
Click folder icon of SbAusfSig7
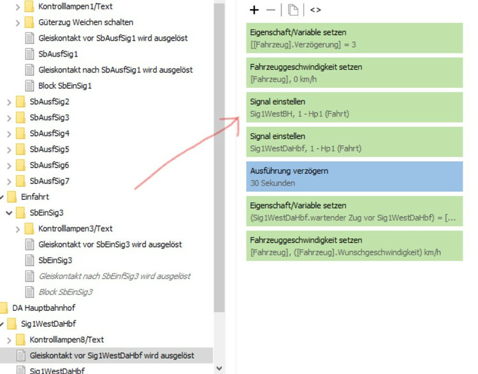tap(20, 181)
